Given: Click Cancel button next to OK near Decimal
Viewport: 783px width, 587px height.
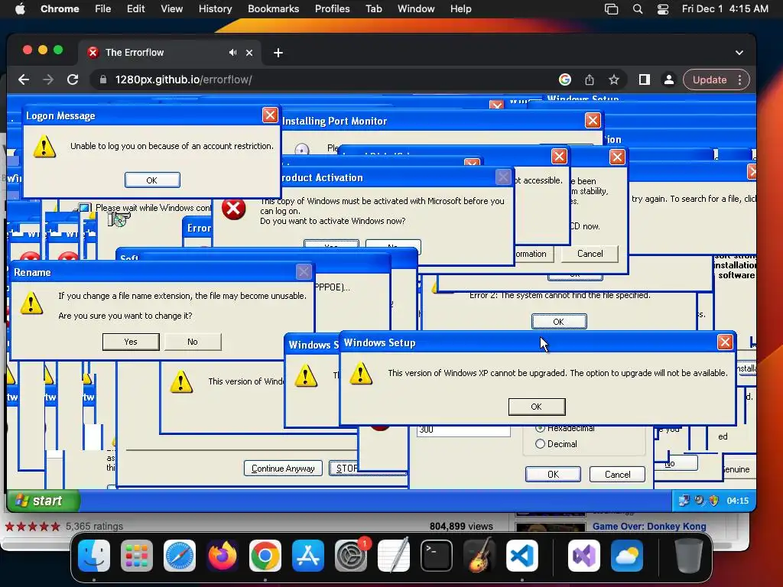Looking at the screenshot, I should (x=617, y=474).
